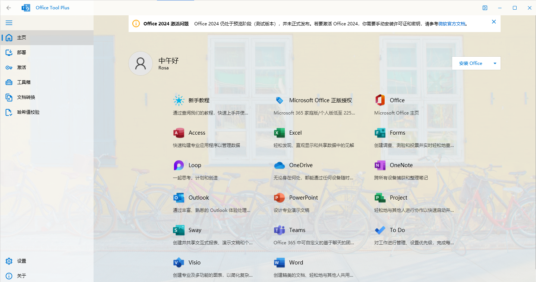Click the Word app icon
Image resolution: width=536 pixels, height=282 pixels.
(280, 263)
